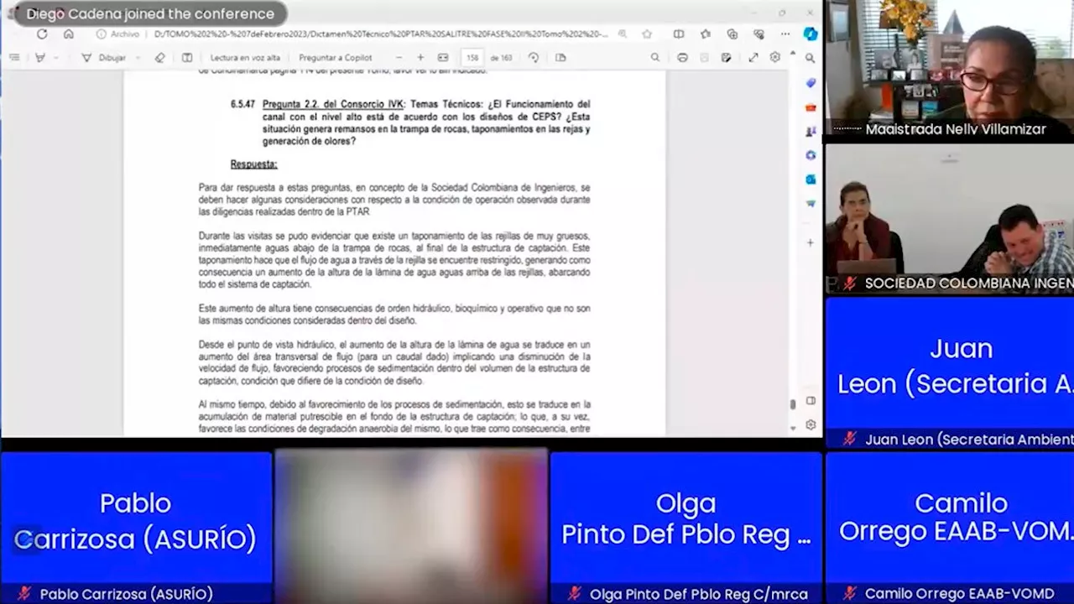The width and height of the screenshot is (1074, 604).
Task: Start Lectura en voz alta
Action: [244, 58]
